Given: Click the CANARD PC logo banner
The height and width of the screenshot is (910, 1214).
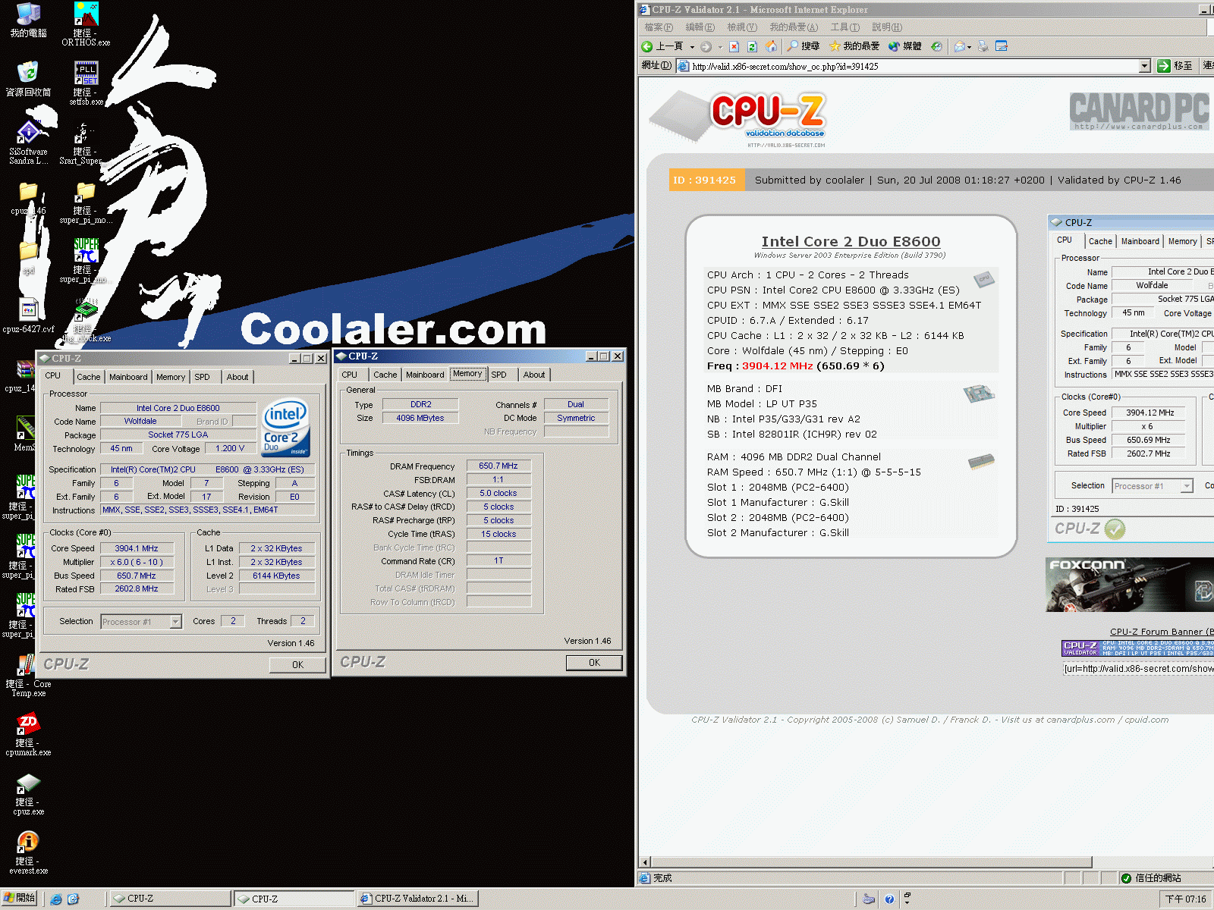Looking at the screenshot, I should tap(1139, 111).
